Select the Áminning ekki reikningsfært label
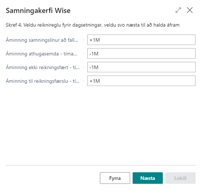 click(x=43, y=67)
